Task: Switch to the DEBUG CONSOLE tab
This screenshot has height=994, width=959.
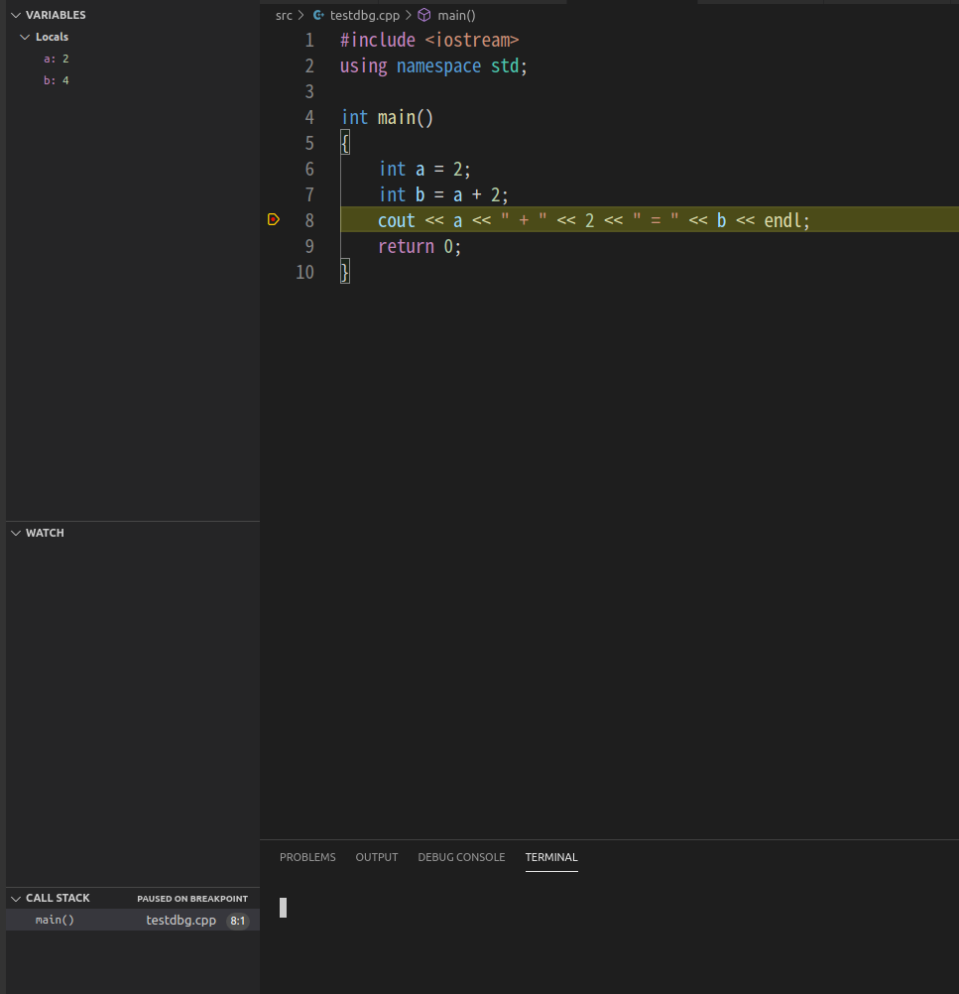Action: (x=461, y=857)
